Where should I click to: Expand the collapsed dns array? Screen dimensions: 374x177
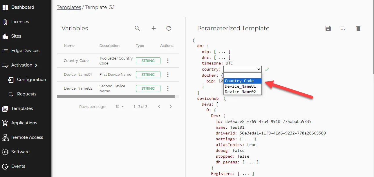tap(222, 58)
